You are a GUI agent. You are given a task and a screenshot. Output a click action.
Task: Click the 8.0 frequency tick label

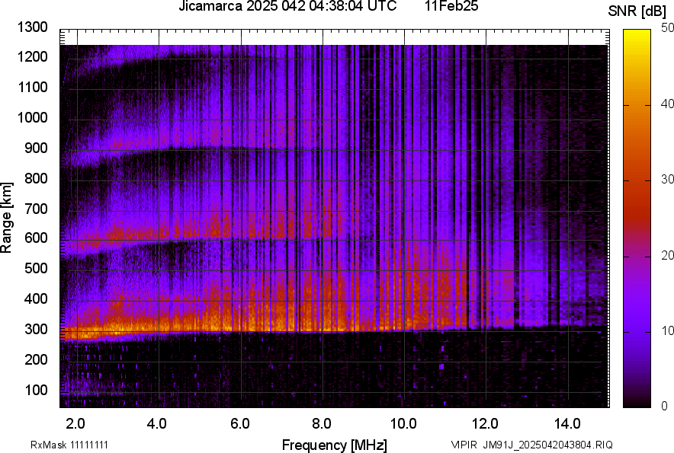coord(322,423)
